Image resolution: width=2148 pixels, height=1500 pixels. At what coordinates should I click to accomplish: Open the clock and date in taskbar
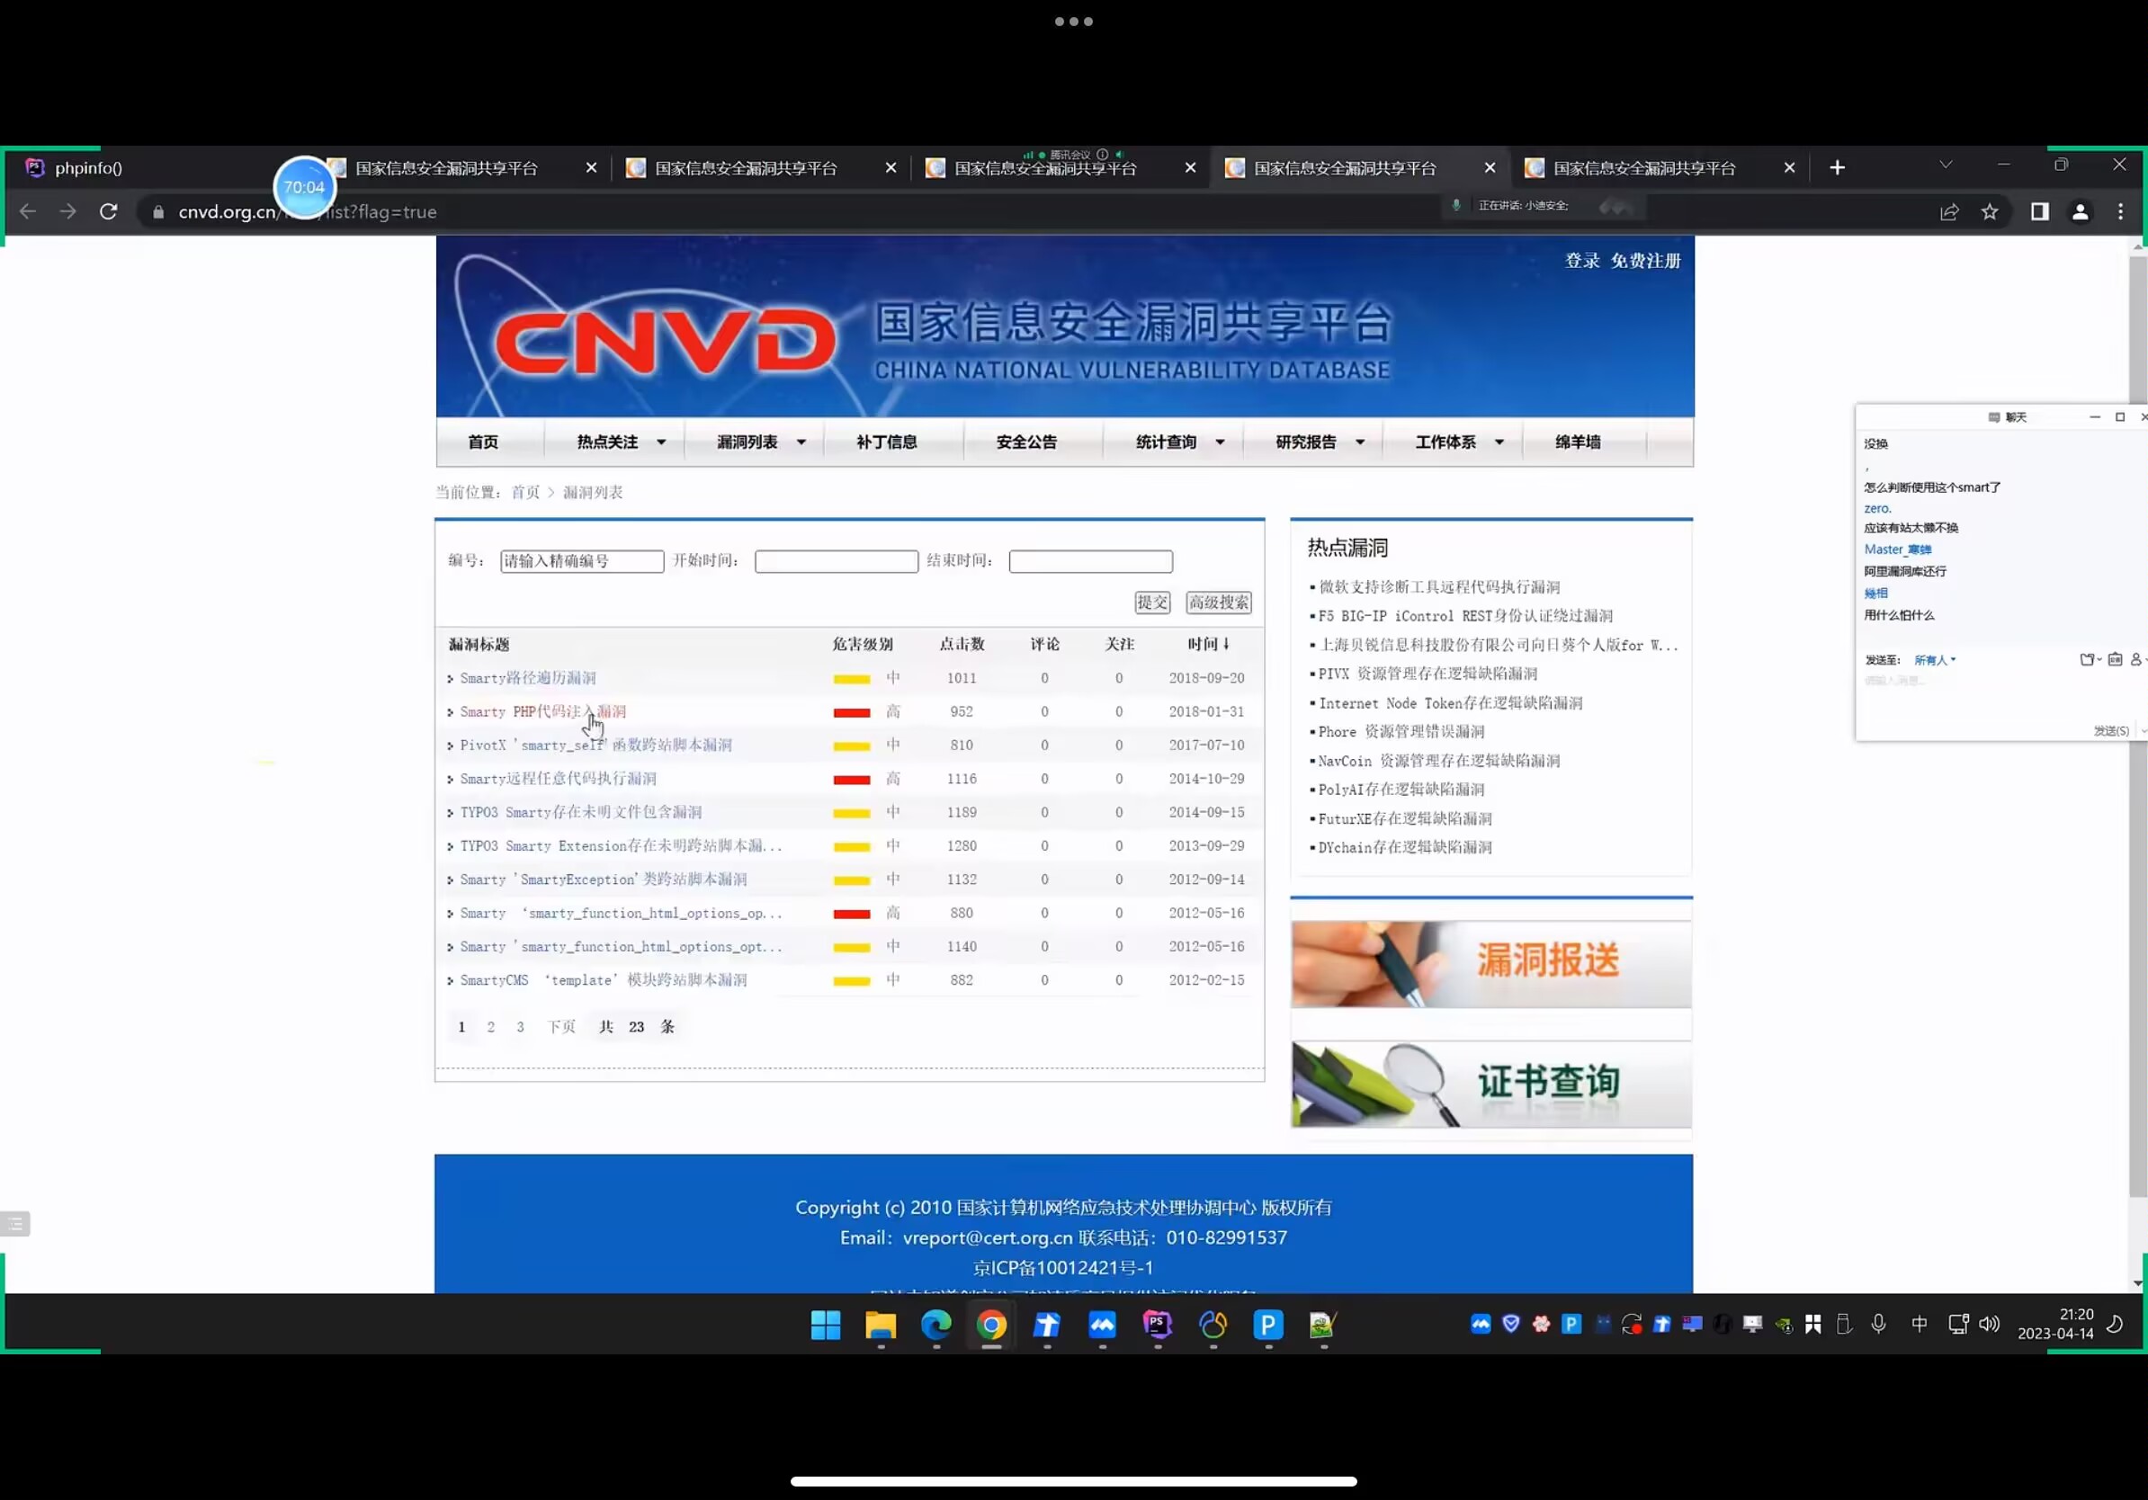(2055, 1323)
